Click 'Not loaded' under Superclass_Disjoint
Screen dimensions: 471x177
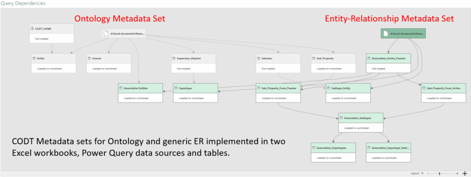[x=184, y=69]
